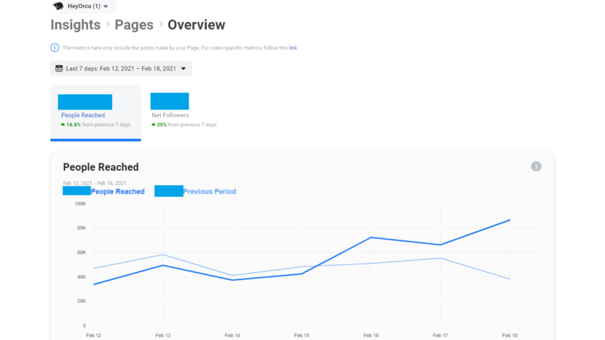Click the green up arrow beside 25%
Viewport: 605px width, 340px height.
[154, 125]
